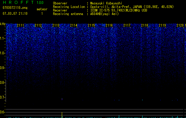The width and height of the screenshot is (186, 118).
Task: Click the Receiving Location label
Action: pos(69,7)
